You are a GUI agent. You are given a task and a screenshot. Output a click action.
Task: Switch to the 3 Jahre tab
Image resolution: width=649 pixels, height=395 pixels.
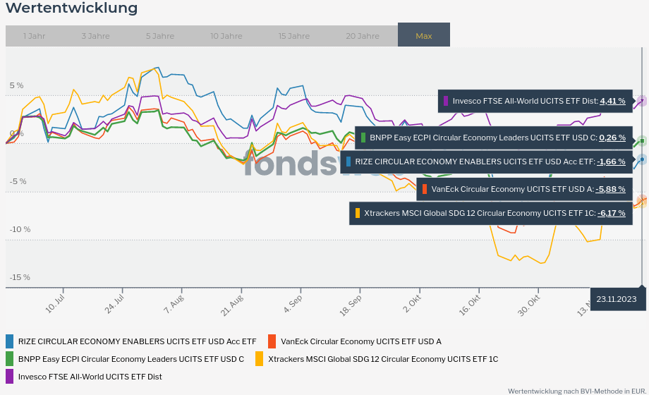[x=95, y=36]
